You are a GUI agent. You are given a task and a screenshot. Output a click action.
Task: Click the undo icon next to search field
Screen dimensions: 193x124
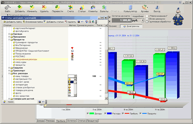(x=43, y=102)
